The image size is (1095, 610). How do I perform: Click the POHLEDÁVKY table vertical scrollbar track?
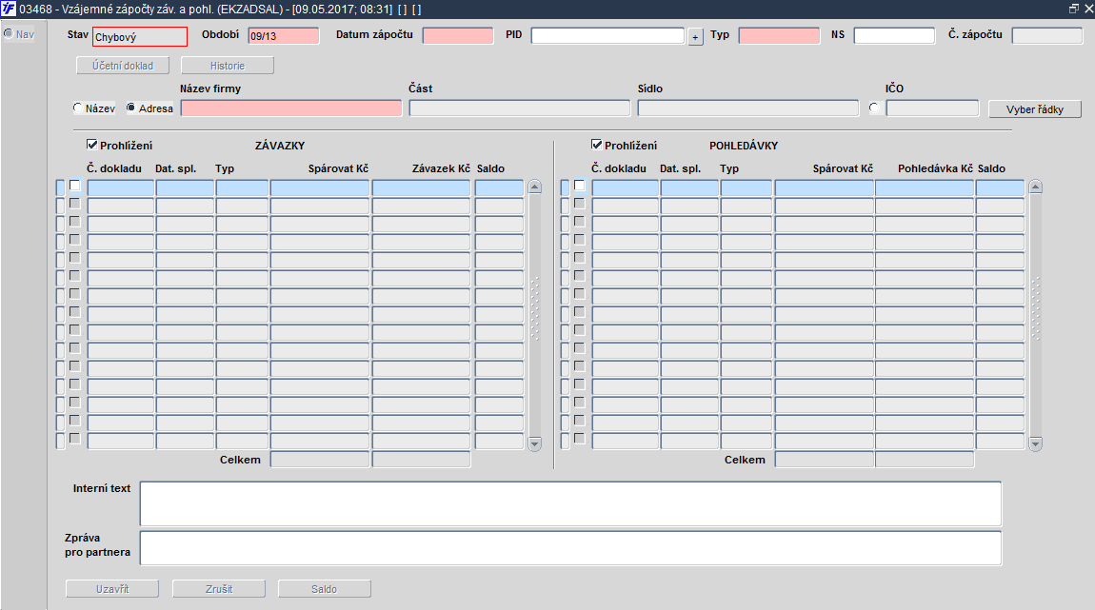[1036, 315]
